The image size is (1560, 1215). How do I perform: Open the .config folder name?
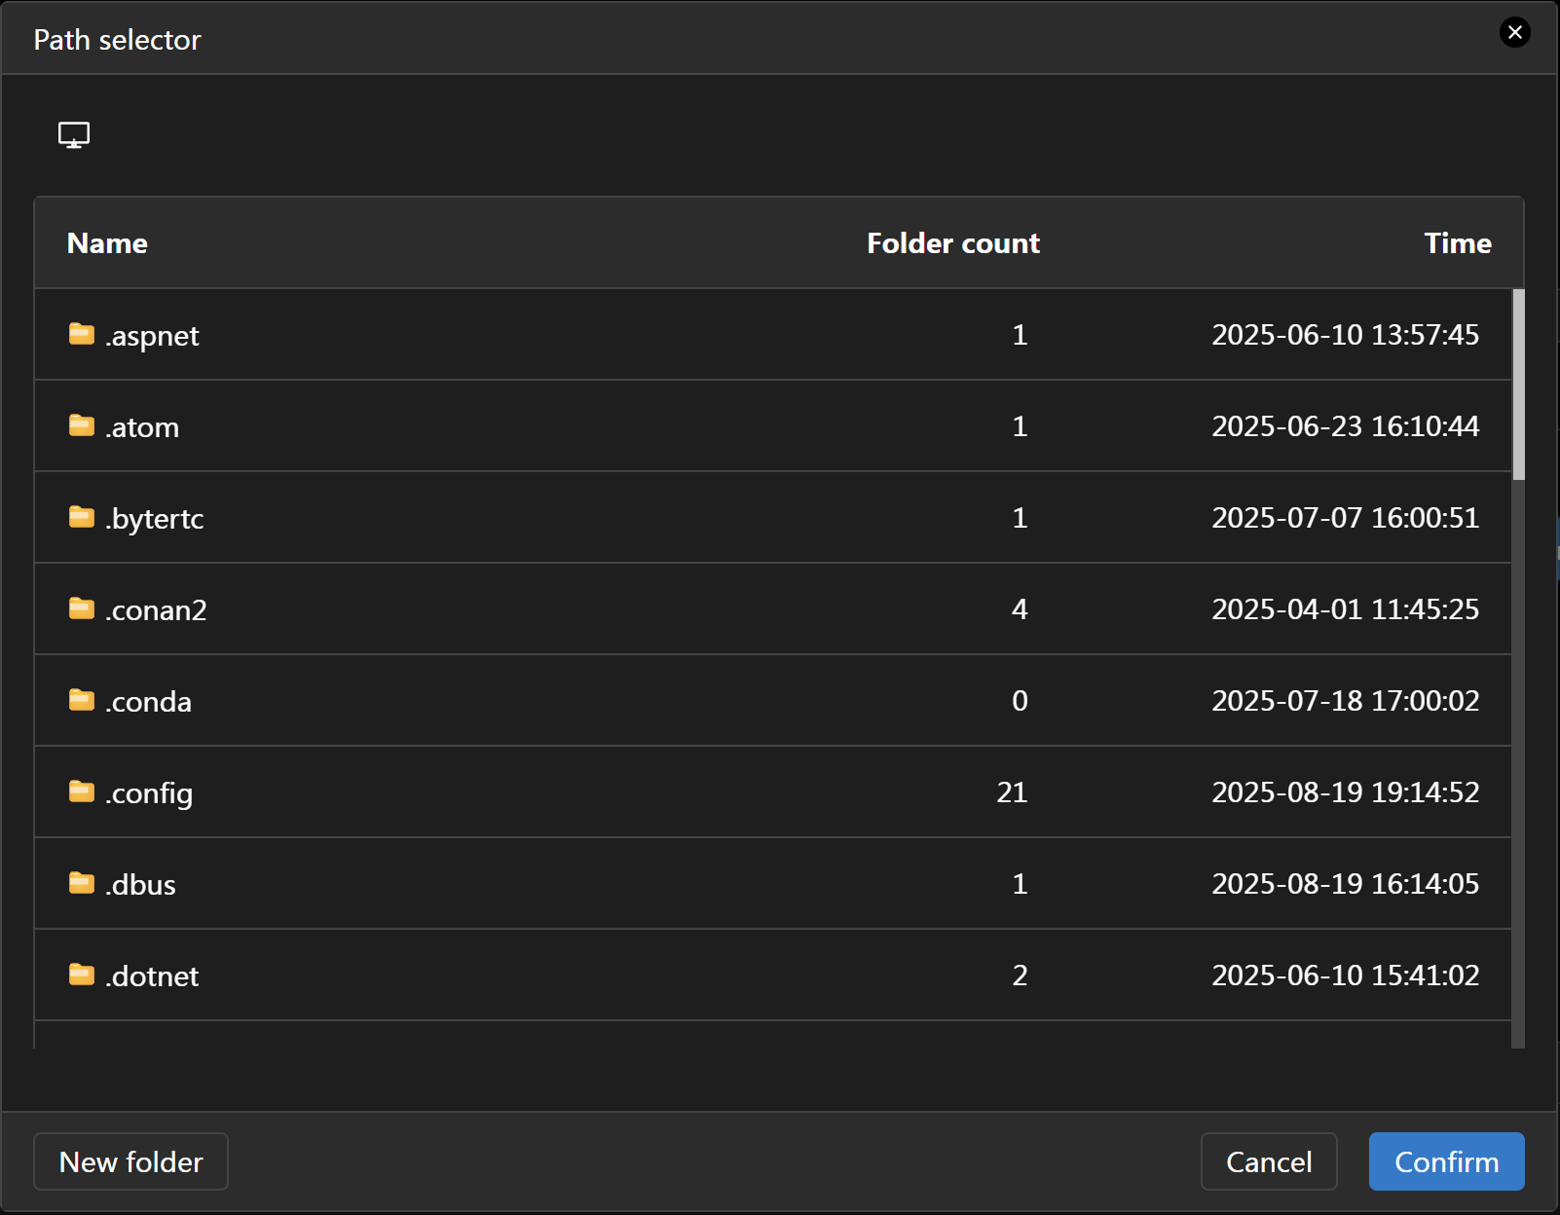click(x=149, y=793)
